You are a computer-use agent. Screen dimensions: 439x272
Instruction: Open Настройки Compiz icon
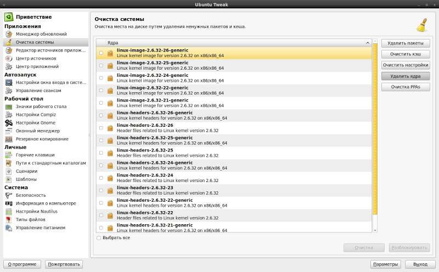coord(9,115)
